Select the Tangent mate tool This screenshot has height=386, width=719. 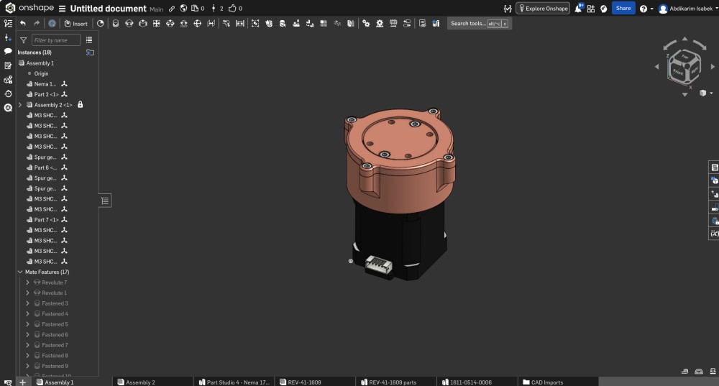(226, 24)
